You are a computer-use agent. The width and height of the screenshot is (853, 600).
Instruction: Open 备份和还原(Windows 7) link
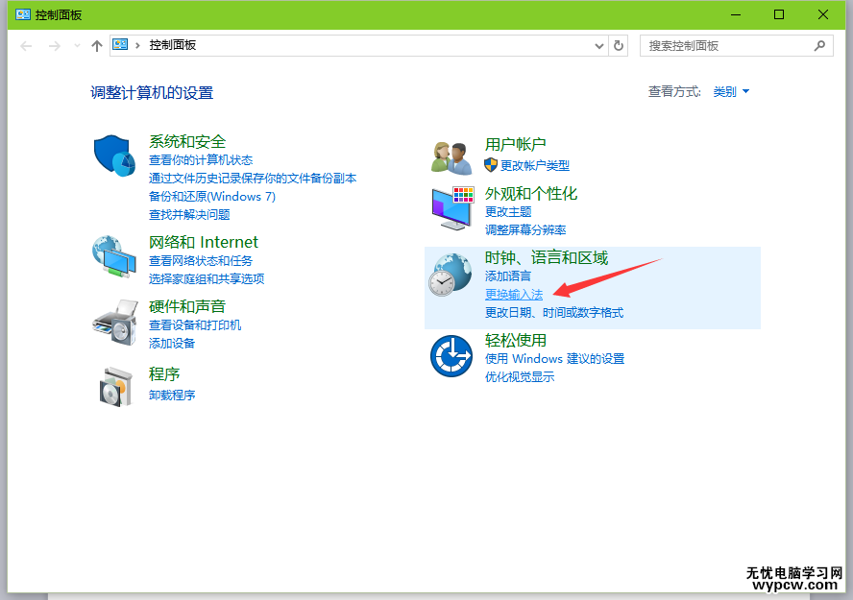[212, 197]
